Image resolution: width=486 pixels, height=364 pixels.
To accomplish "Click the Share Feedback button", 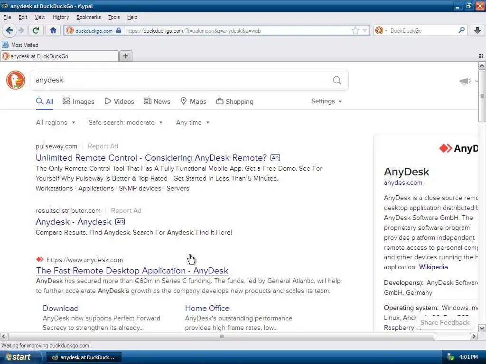I will click(x=445, y=322).
